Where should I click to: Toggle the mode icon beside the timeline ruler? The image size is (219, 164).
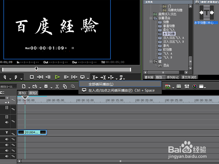pos(13,100)
